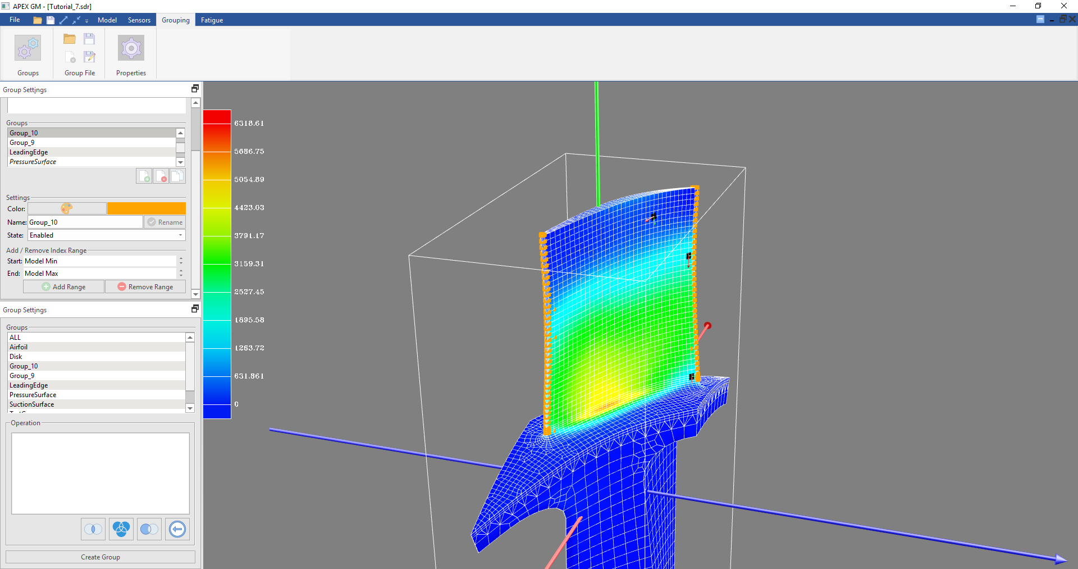This screenshot has width=1078, height=569.
Task: Click close group file icon in ribbon
Action: (70, 57)
